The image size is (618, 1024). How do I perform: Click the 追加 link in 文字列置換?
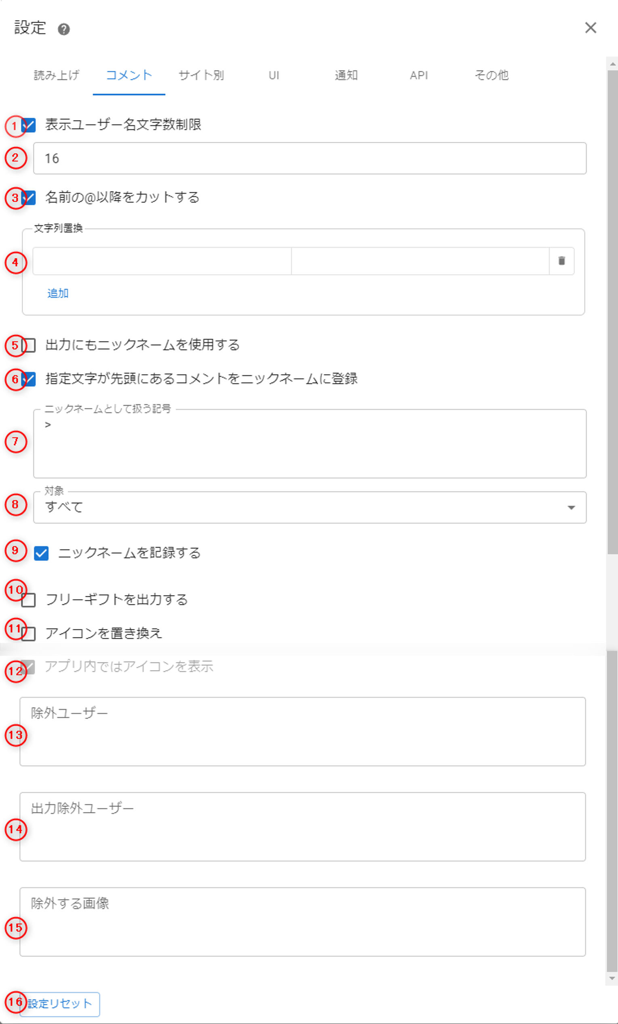(x=58, y=293)
